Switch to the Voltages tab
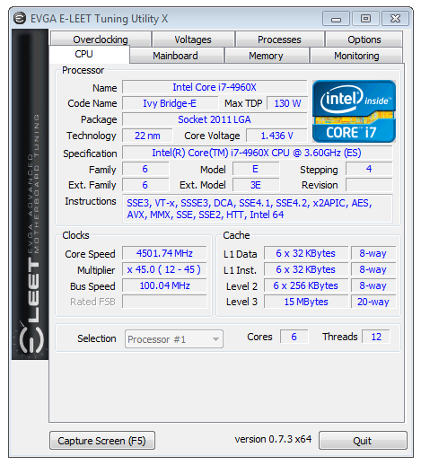This screenshot has height=465, width=421. [x=193, y=39]
